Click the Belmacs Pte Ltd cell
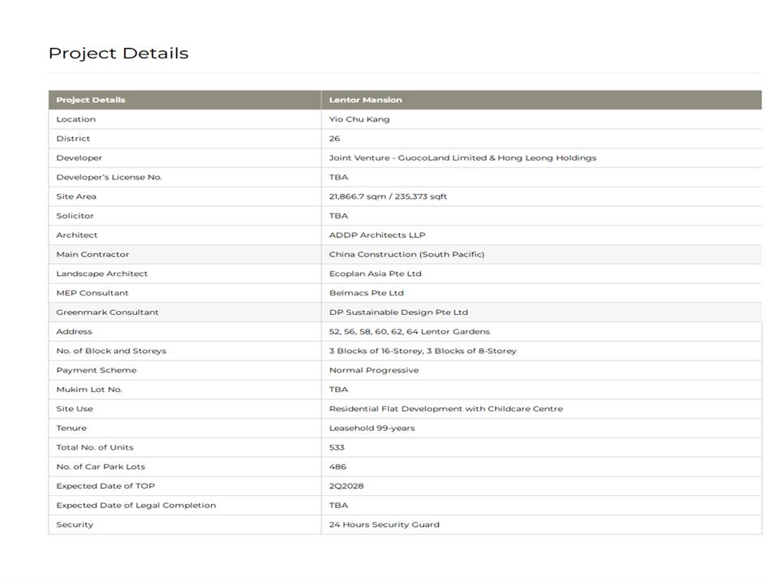Image resolution: width=765 pixels, height=582 pixels. click(366, 293)
